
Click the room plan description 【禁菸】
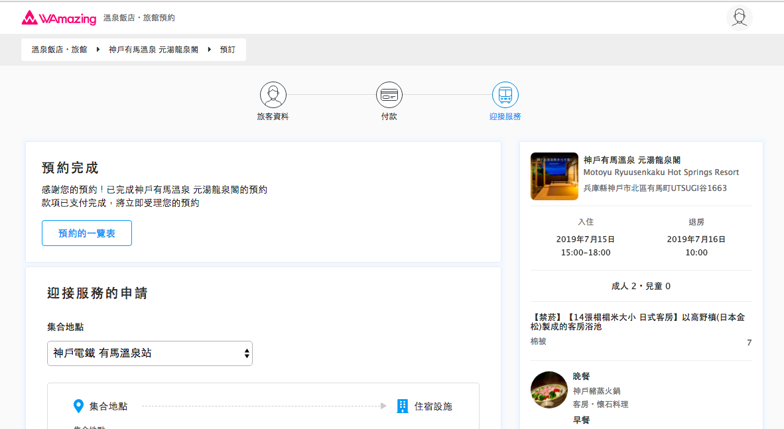click(x=637, y=322)
